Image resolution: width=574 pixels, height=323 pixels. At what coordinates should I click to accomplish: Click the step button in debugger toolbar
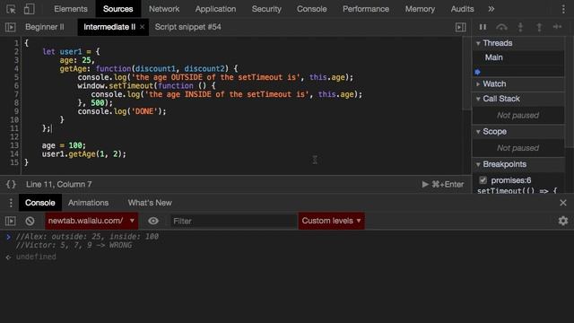pyautogui.click(x=557, y=27)
